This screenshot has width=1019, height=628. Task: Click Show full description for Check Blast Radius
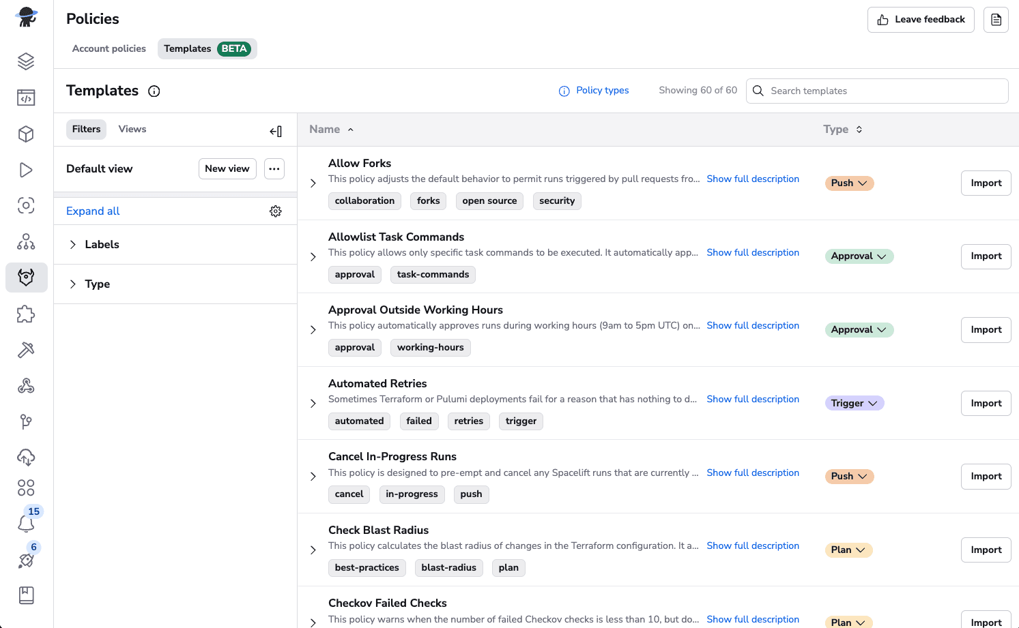(x=753, y=545)
